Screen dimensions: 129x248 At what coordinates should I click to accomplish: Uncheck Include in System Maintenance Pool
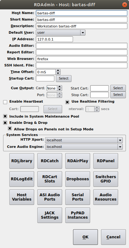[x=5, y=116]
